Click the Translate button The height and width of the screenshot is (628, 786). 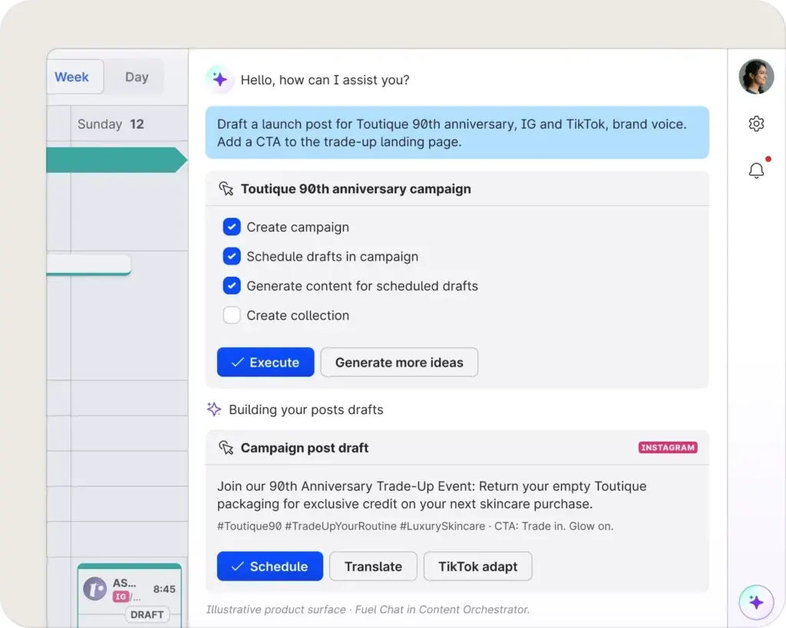click(373, 567)
